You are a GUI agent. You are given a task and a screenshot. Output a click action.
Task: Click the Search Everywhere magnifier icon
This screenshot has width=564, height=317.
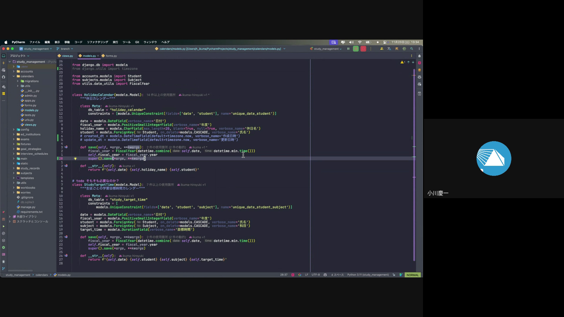point(412,49)
